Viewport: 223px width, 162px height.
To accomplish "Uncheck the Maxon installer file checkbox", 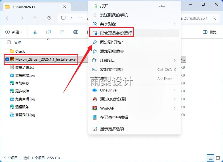I will pyautogui.click(x=7, y=59).
